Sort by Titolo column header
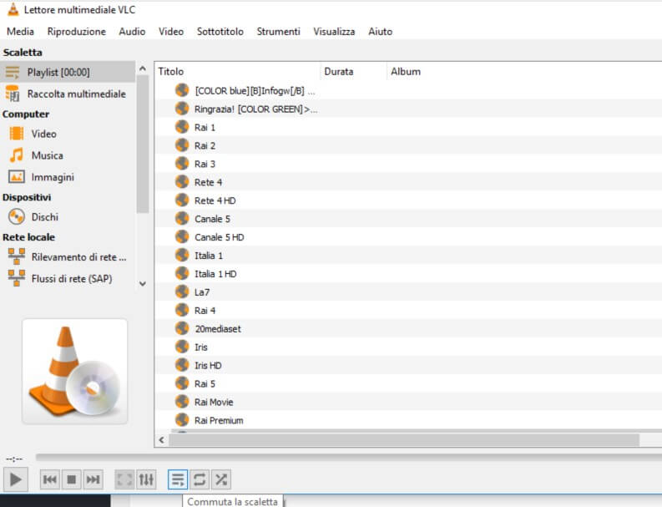This screenshot has width=662, height=507. [x=238, y=71]
